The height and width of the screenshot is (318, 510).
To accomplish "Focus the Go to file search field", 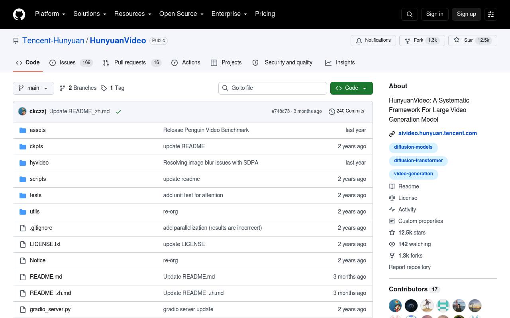I will (273, 88).
